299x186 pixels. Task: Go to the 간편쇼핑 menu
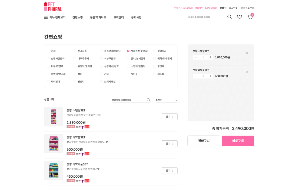pos(78,17)
